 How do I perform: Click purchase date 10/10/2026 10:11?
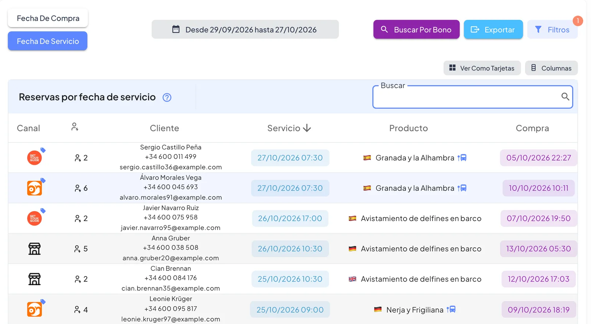pyautogui.click(x=539, y=188)
